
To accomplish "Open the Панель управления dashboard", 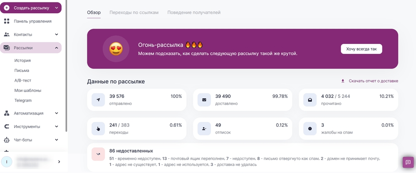I will pos(32,21).
